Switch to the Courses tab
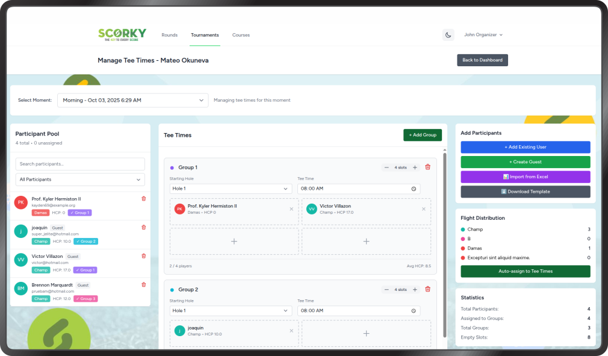The width and height of the screenshot is (608, 356). coord(241,35)
